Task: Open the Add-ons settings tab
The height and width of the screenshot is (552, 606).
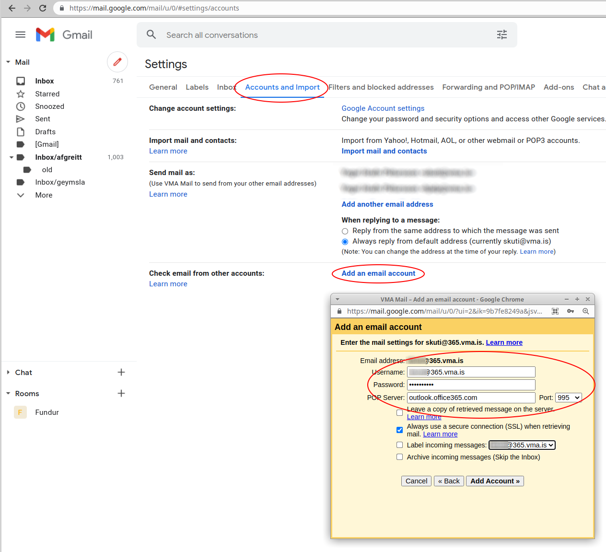Action: tap(559, 87)
